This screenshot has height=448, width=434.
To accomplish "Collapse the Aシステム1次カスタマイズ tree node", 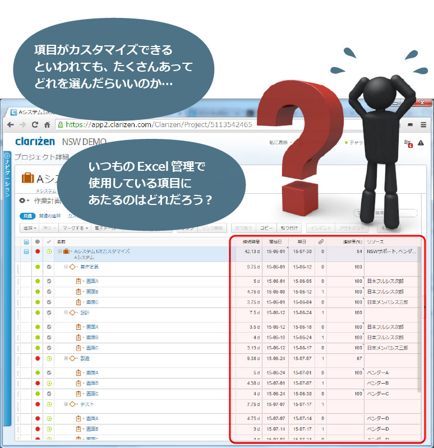I will click(60, 251).
